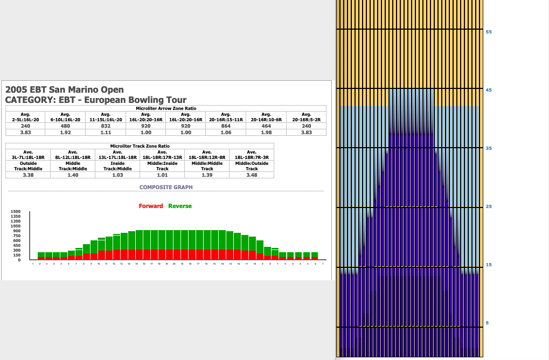549x360 pixels.
Task: Click ratio 3.83 under Avg. 2-5L:16L-20
Action: pyautogui.click(x=25, y=133)
